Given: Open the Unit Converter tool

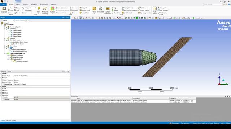Looking at the screenshot, I should click(127, 13).
